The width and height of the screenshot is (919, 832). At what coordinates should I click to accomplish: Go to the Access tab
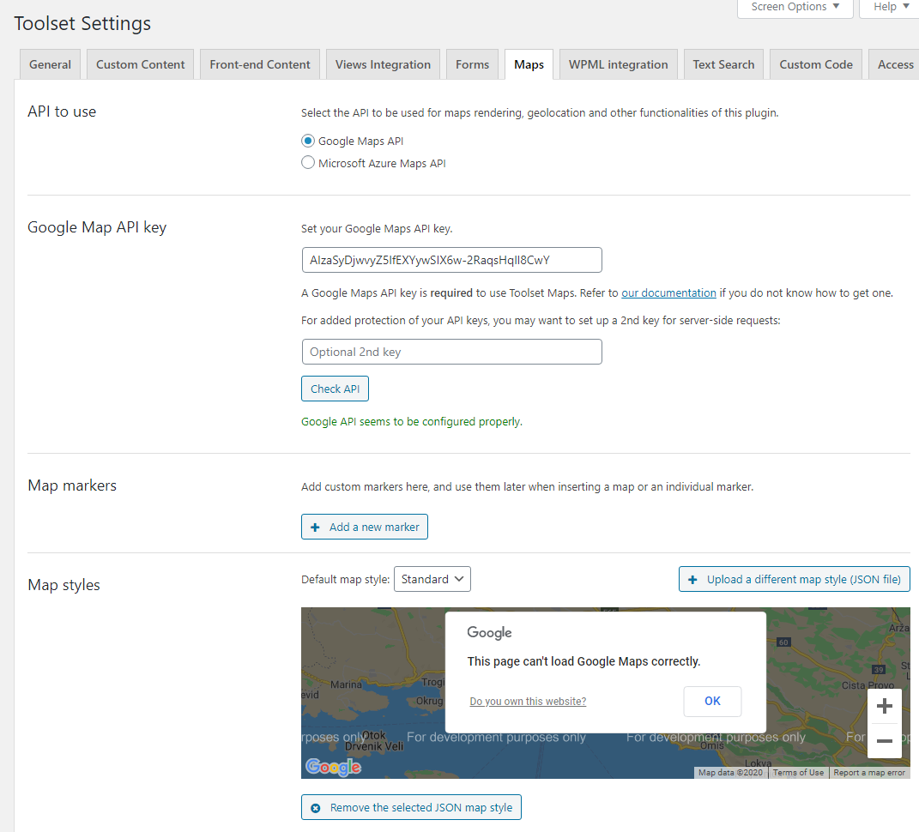click(894, 64)
